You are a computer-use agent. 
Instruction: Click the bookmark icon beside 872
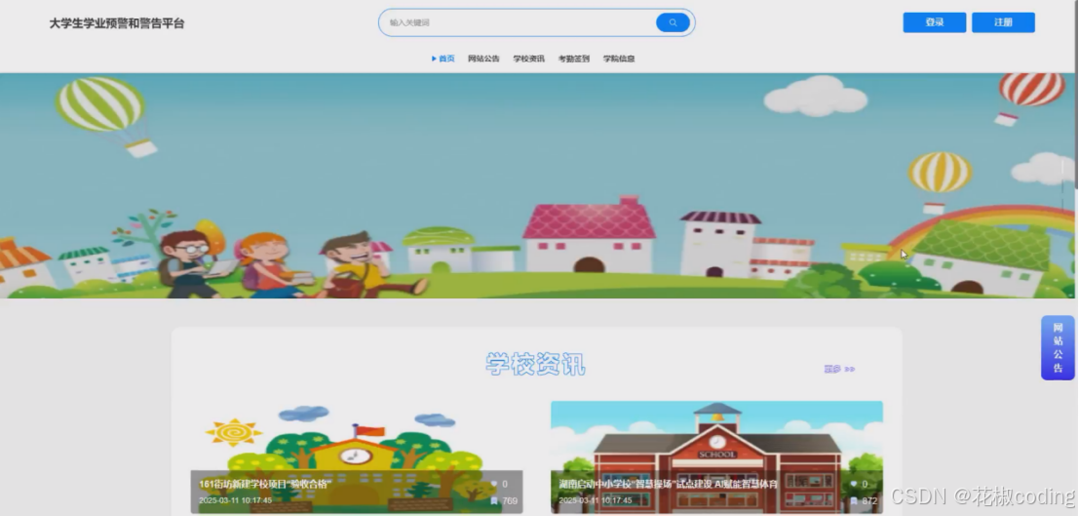[x=853, y=500]
